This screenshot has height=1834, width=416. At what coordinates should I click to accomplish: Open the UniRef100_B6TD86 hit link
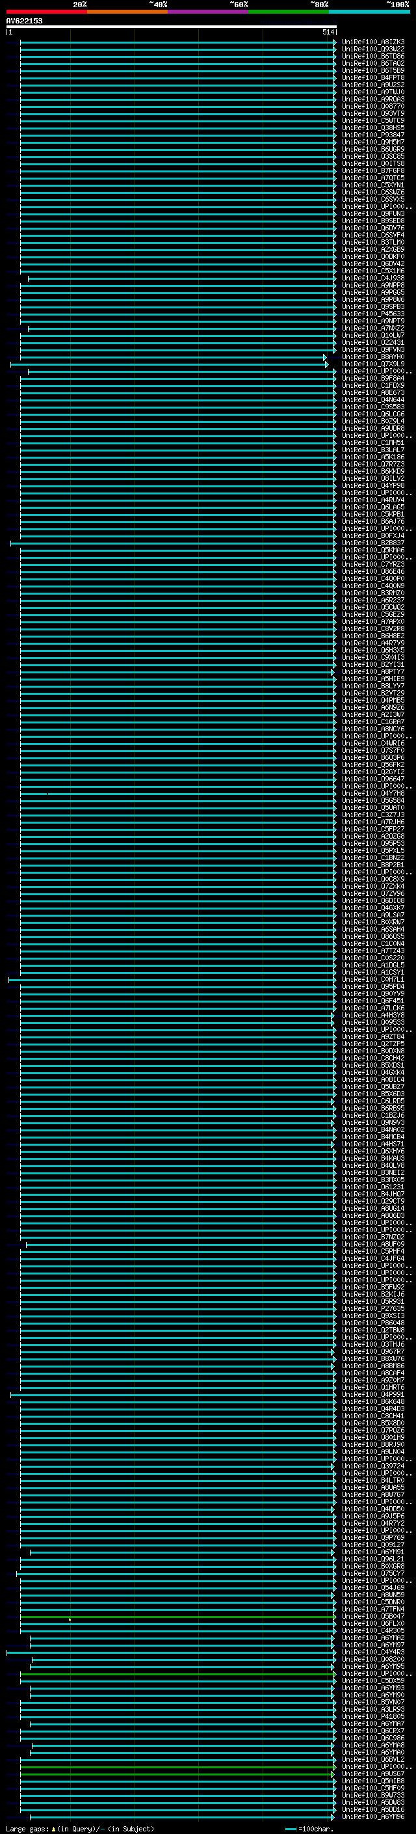[373, 56]
